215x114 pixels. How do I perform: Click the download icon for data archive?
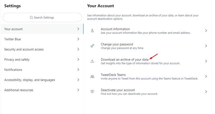pyautogui.click(x=92, y=61)
